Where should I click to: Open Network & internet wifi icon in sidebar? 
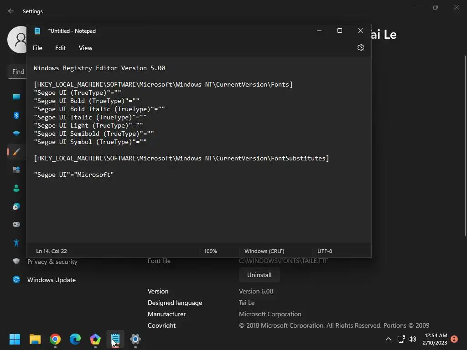click(16, 134)
